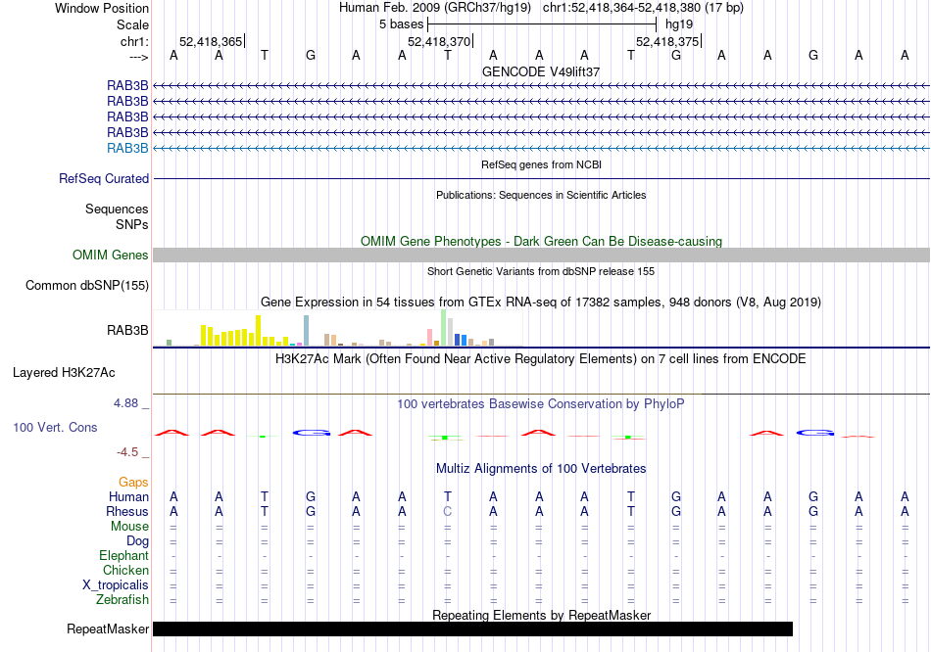Click the Mouse alignment row label
The height and width of the screenshot is (652, 931).
pyautogui.click(x=130, y=527)
